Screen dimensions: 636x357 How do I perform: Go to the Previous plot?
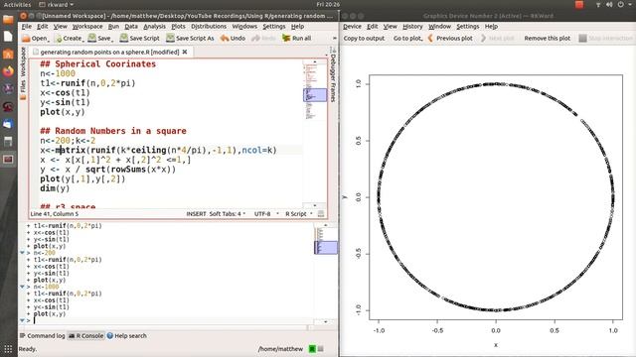tap(450, 38)
